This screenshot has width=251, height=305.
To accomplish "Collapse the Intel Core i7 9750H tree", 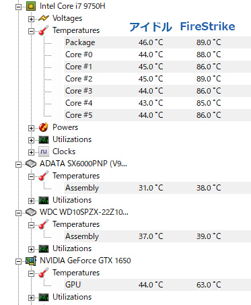I will [x=18, y=7].
